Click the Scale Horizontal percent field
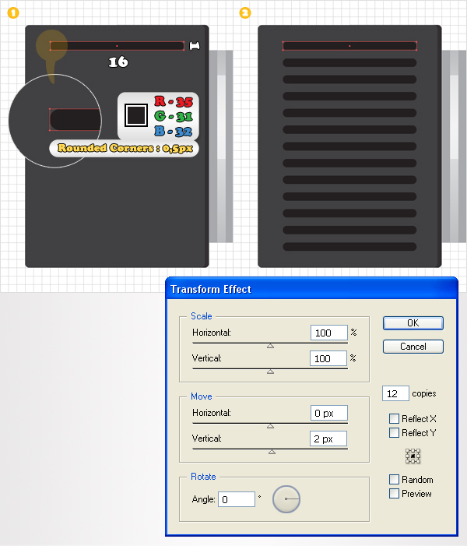Screen dimensions: 467x546 (x=329, y=333)
